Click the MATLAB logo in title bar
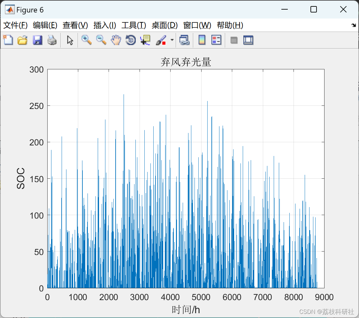Screen dimensions: 359x318 coord(10,9)
